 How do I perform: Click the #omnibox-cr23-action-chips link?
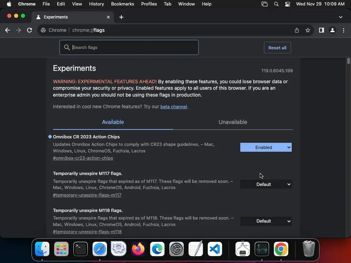coord(83,158)
